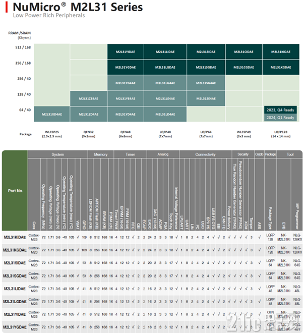Select the 512 / 168 memory row label
This screenshot has height=335, width=304.
point(23,47)
